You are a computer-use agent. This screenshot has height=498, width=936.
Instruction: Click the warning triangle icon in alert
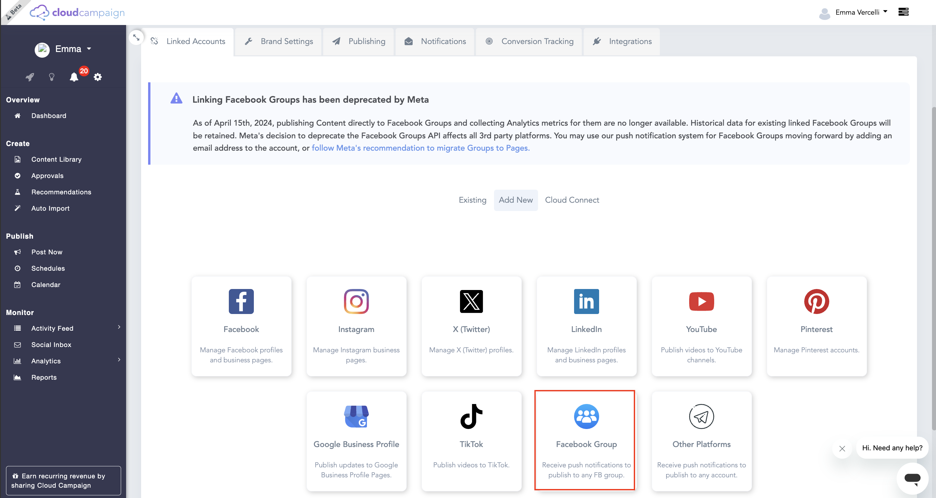tap(176, 98)
